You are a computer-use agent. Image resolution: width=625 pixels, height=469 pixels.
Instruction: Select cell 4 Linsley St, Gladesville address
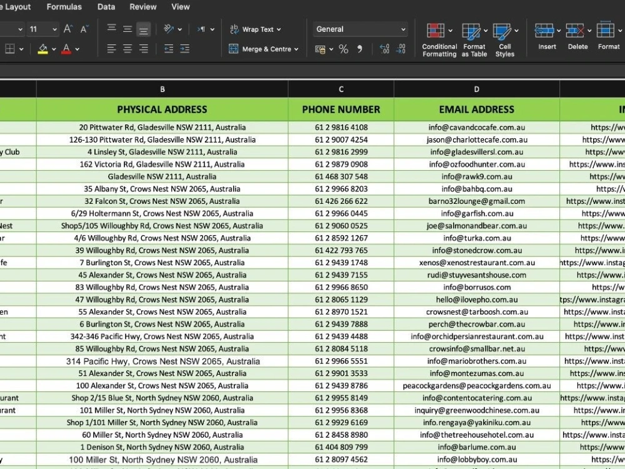point(162,152)
